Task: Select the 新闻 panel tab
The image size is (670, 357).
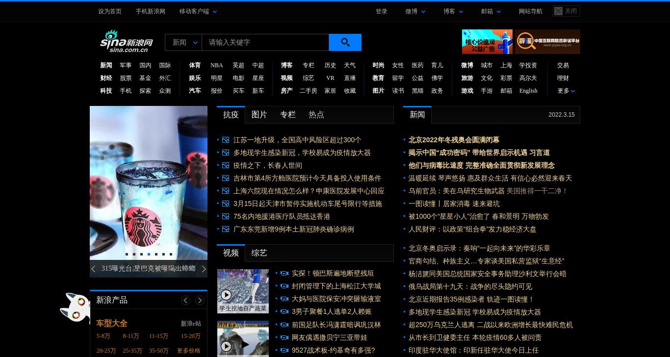Action: click(x=417, y=114)
